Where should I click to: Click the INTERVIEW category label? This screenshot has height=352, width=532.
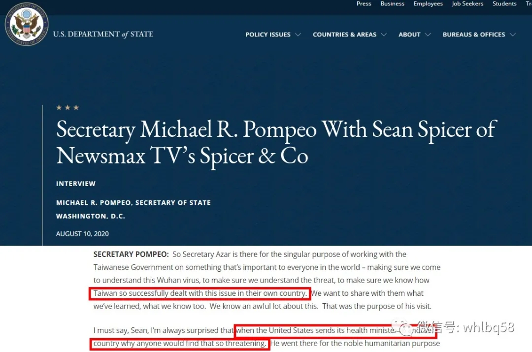click(x=76, y=184)
